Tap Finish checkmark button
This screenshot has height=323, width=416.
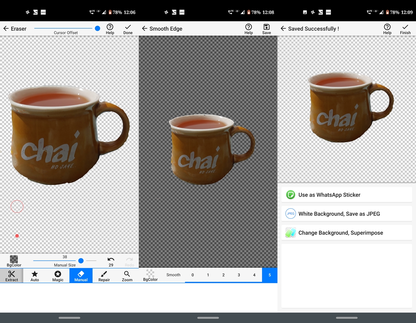coord(405,29)
